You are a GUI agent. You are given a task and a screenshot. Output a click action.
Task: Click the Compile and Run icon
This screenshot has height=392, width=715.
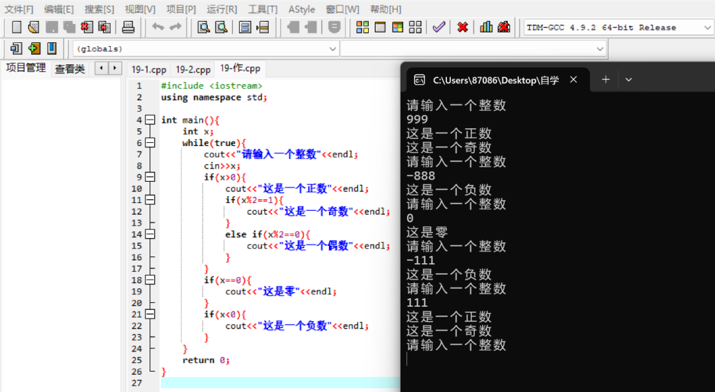pos(398,27)
